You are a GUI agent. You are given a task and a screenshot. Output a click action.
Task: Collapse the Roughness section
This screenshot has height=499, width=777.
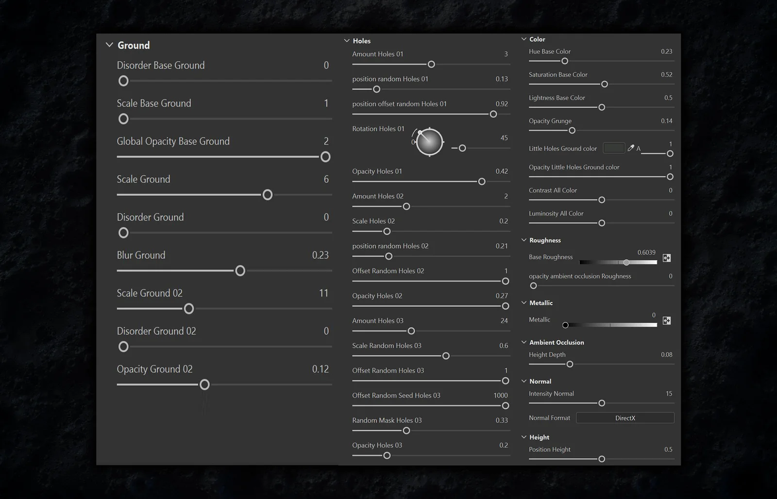(x=524, y=240)
